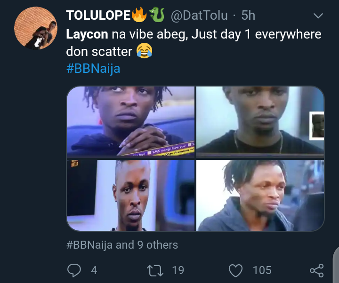
Task: View the bottom-right photo in the grid
Action: coord(260,195)
